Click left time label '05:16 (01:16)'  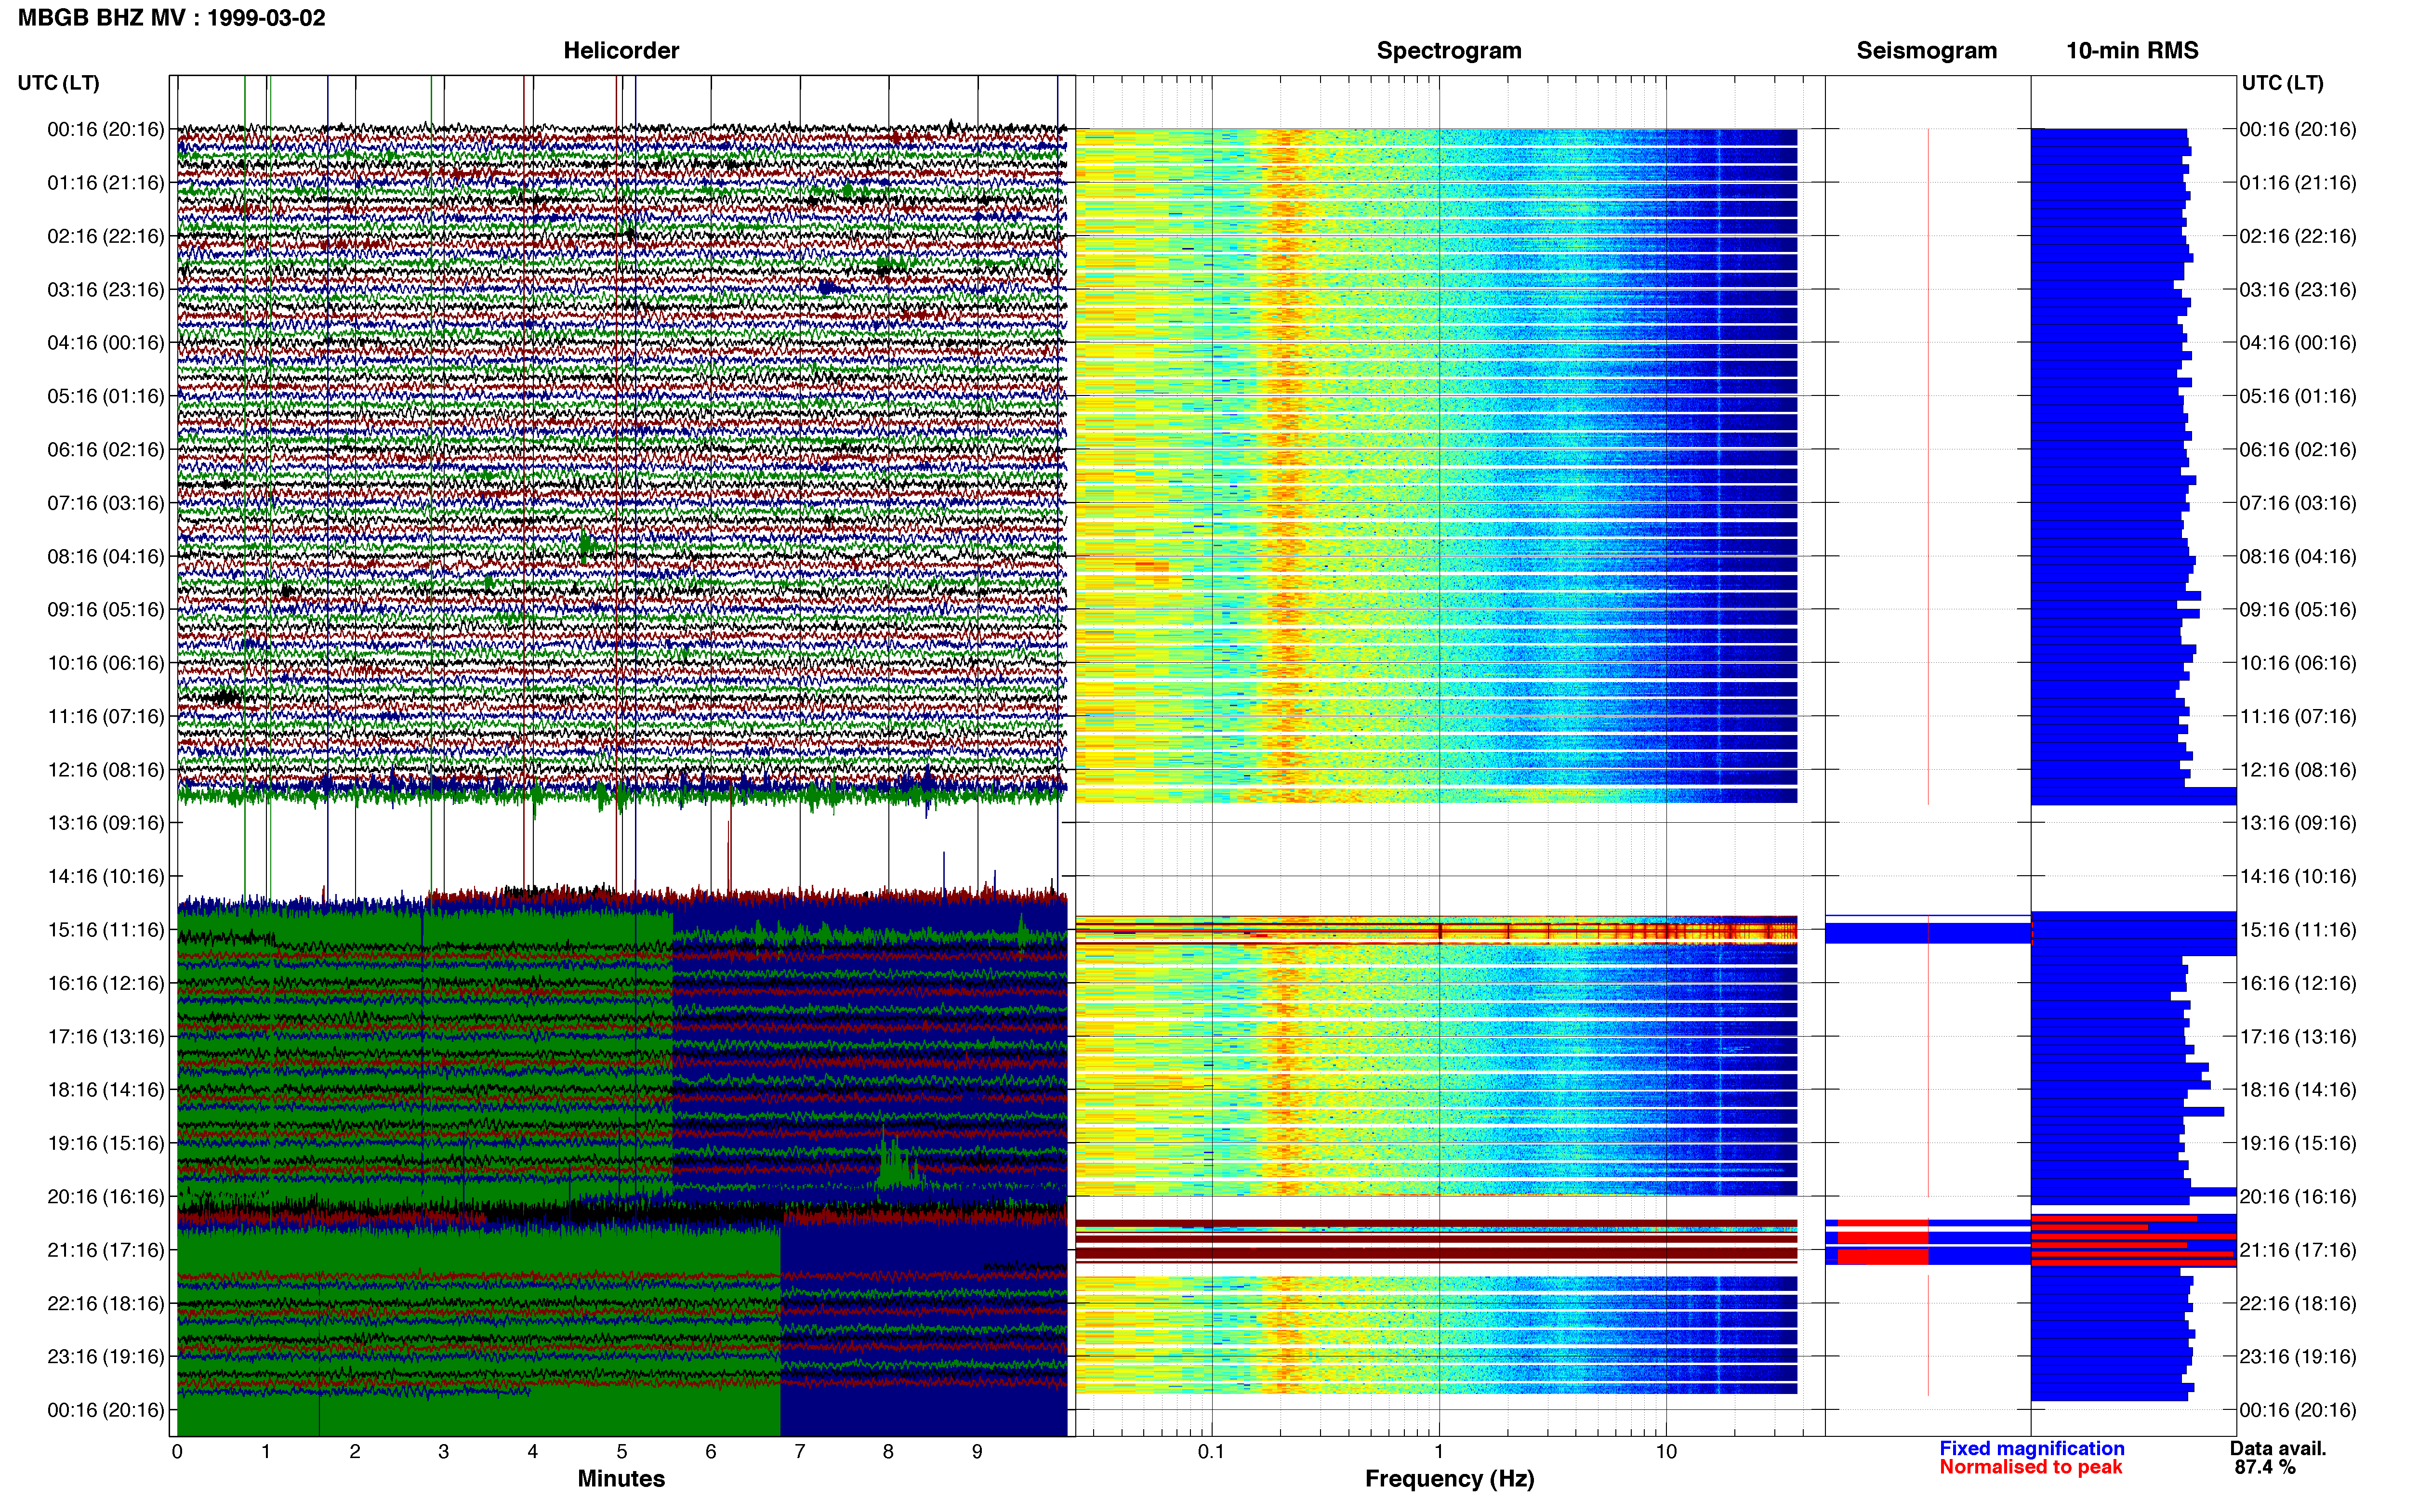pos(105,396)
